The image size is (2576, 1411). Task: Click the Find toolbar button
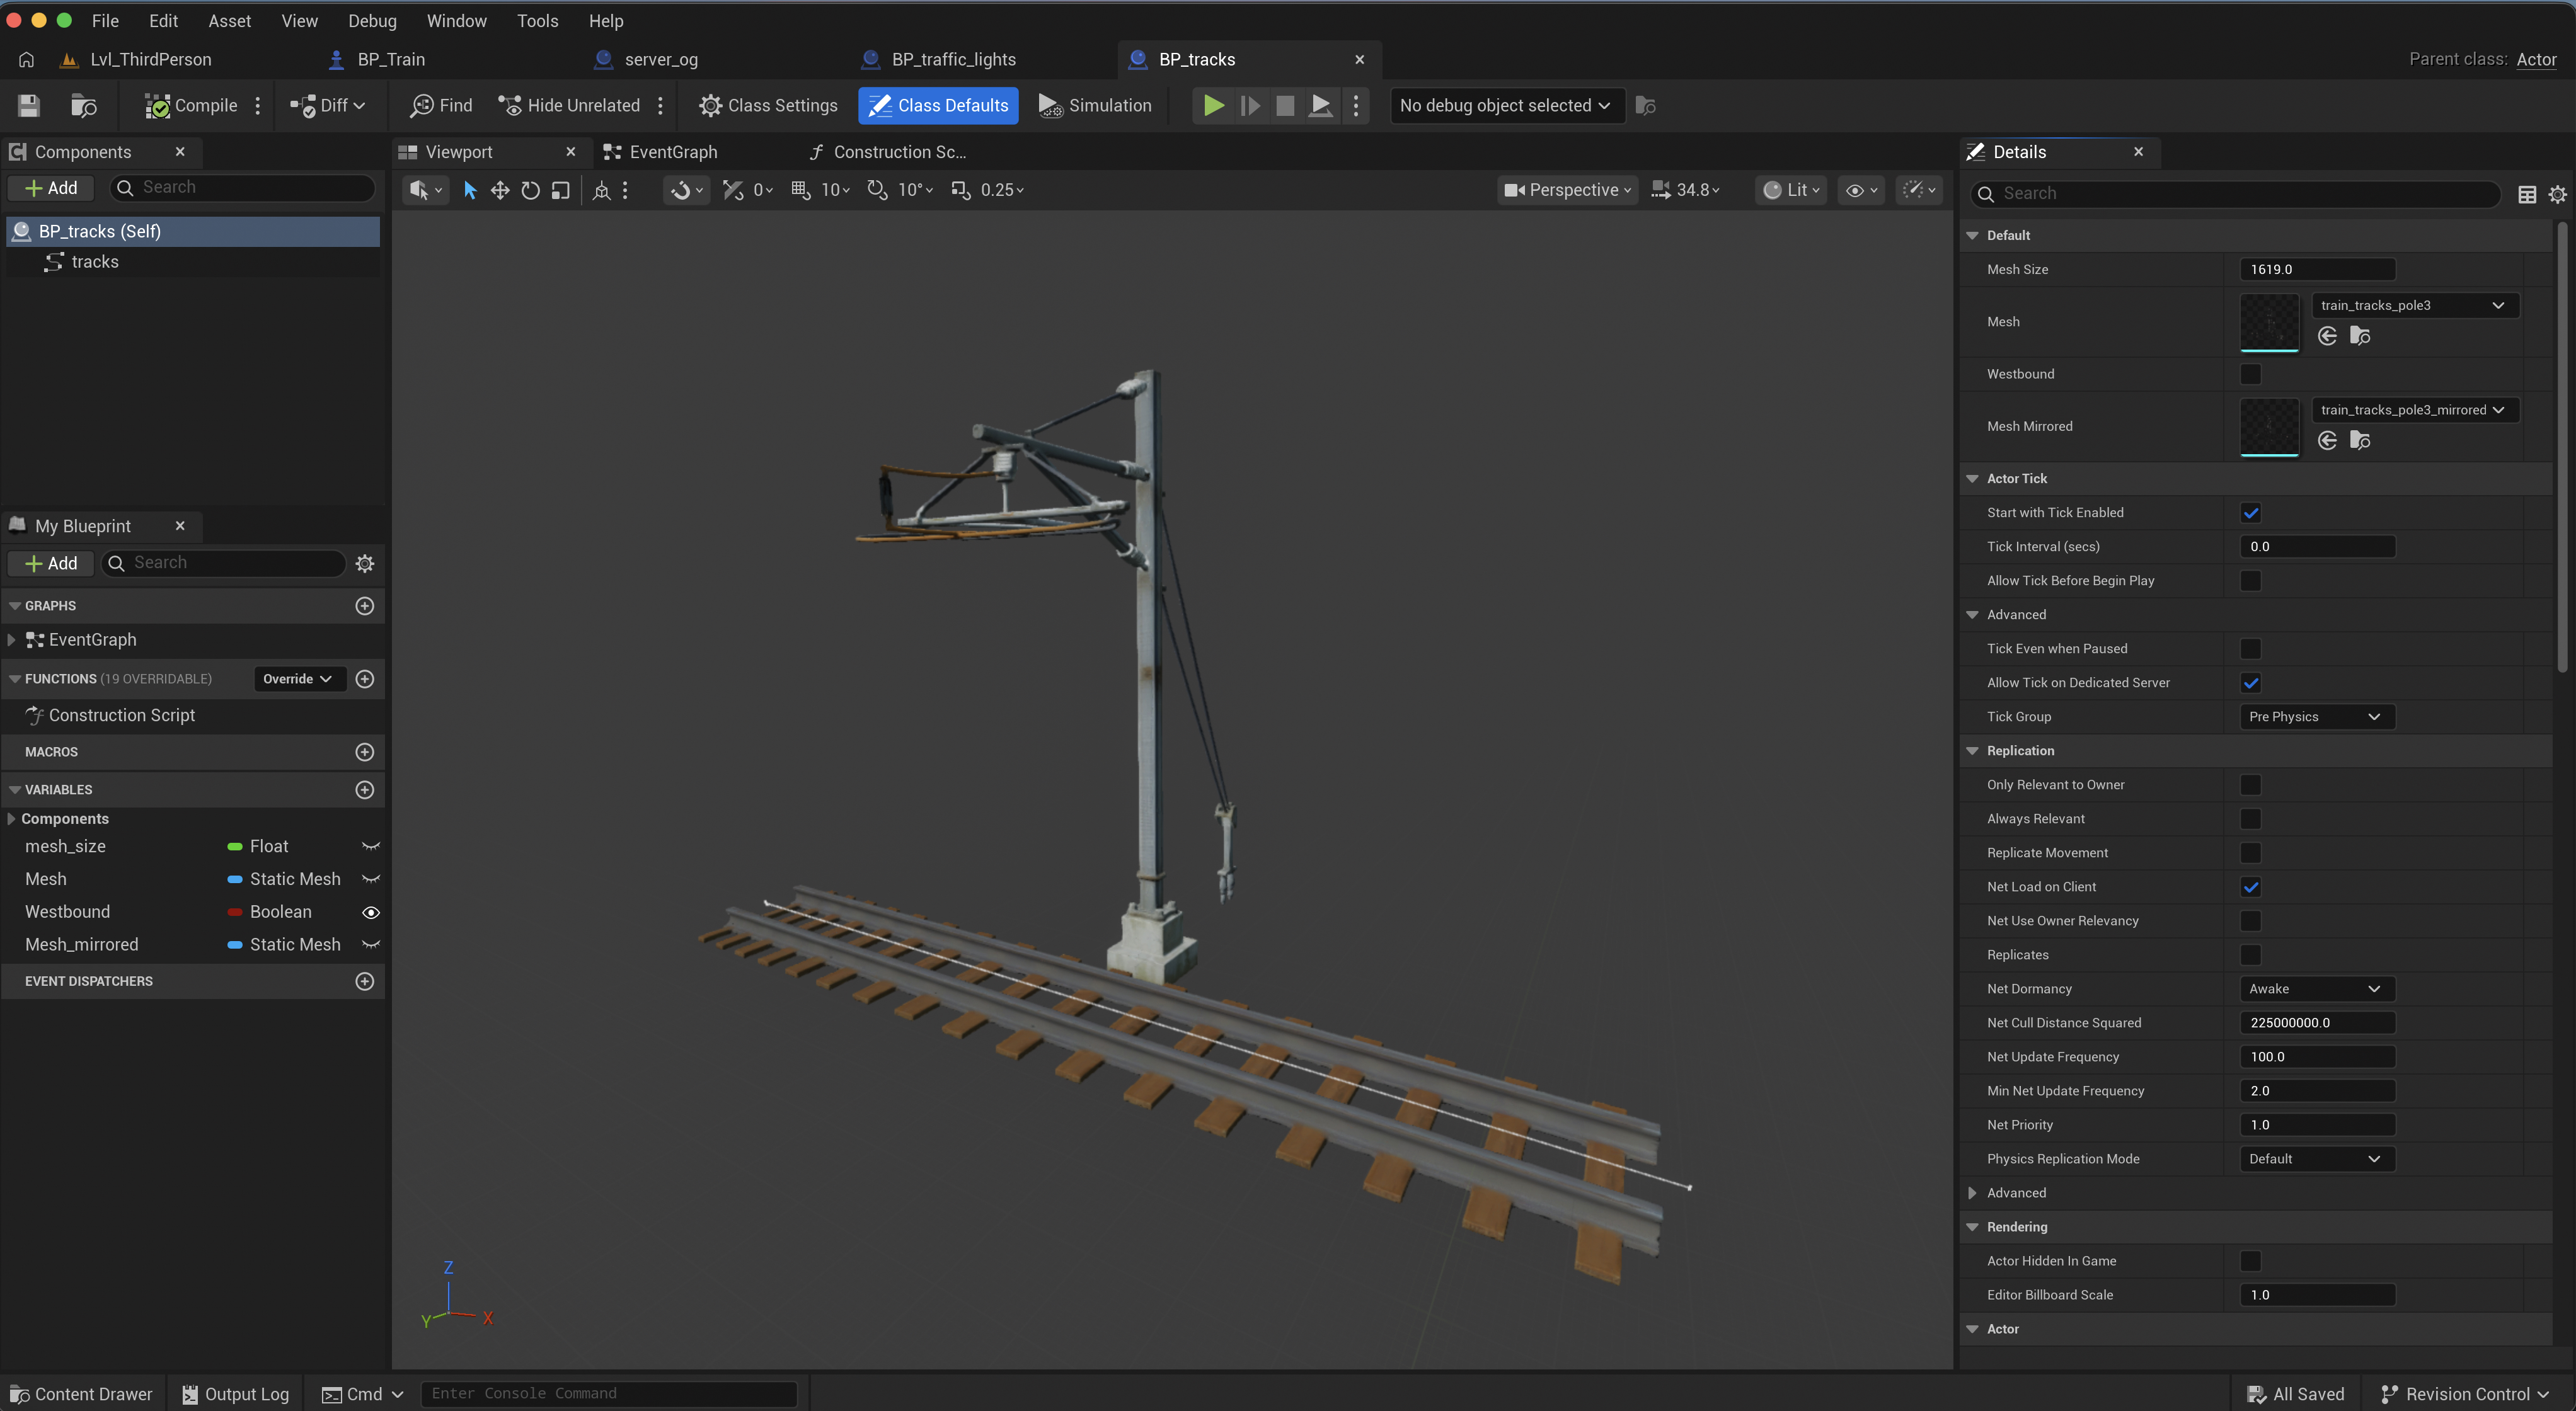click(441, 105)
